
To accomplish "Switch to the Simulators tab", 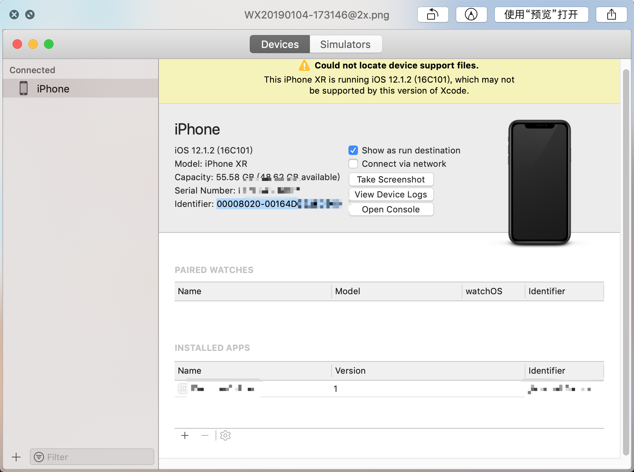I will coord(345,44).
